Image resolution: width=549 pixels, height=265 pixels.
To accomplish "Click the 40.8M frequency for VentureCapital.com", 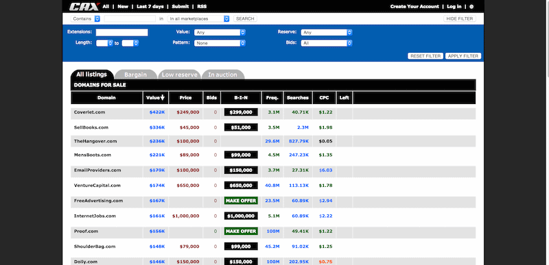I will coord(272,186).
